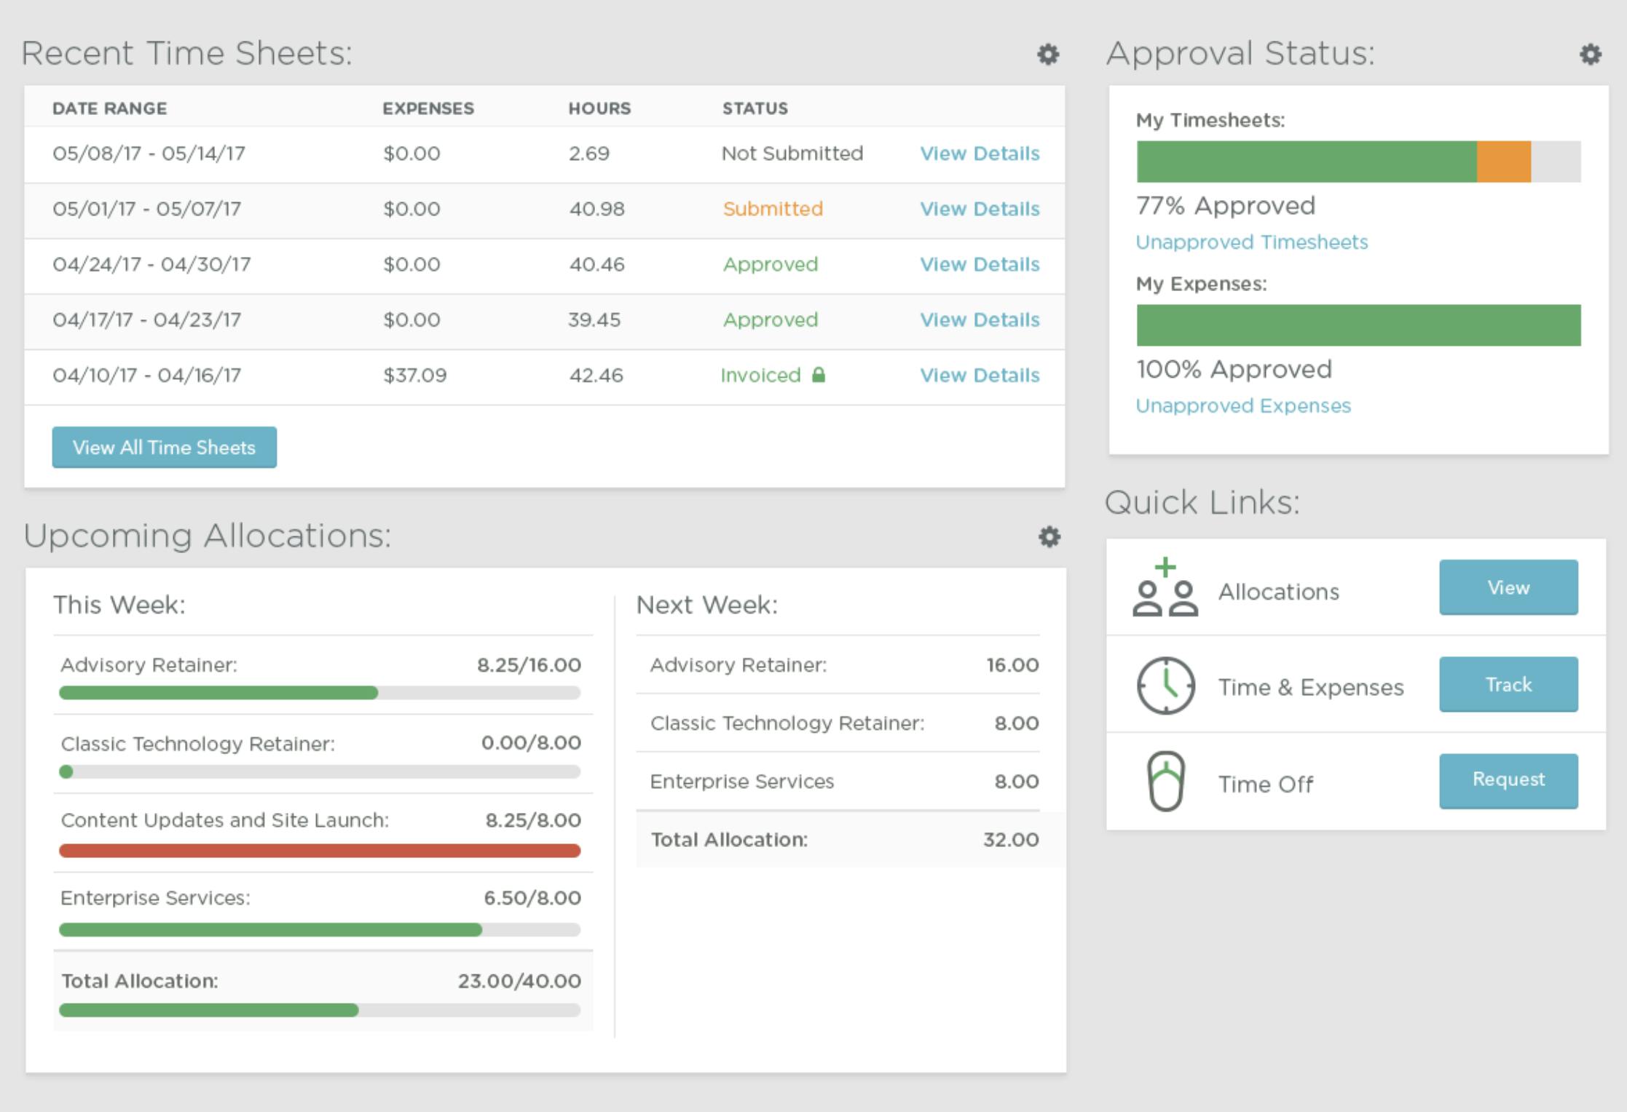Click the orange Submitted status
The height and width of the screenshot is (1112, 1627).
(773, 209)
